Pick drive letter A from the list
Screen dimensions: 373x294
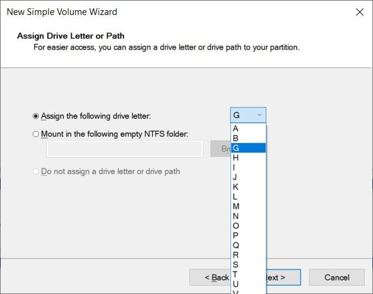(236, 129)
